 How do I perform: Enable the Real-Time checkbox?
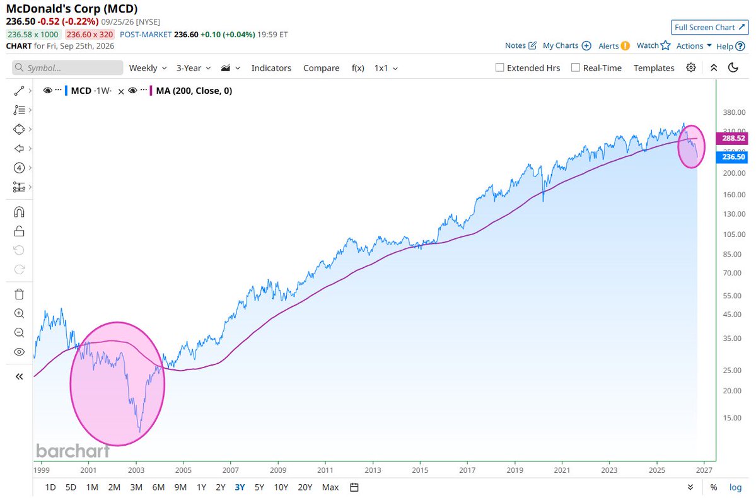pyautogui.click(x=575, y=67)
